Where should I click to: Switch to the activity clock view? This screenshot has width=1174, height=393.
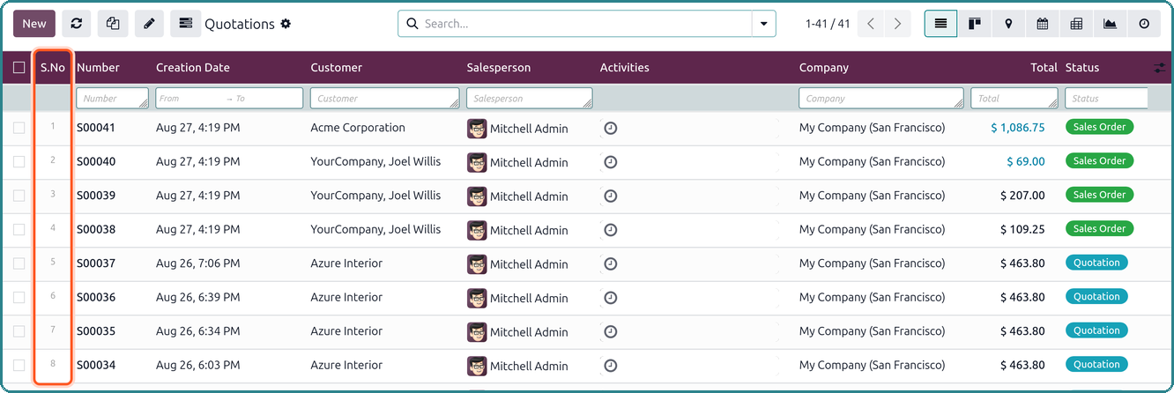(1144, 24)
